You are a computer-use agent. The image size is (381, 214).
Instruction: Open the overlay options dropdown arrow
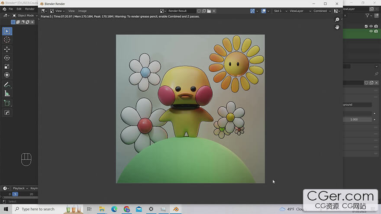tap(268, 11)
